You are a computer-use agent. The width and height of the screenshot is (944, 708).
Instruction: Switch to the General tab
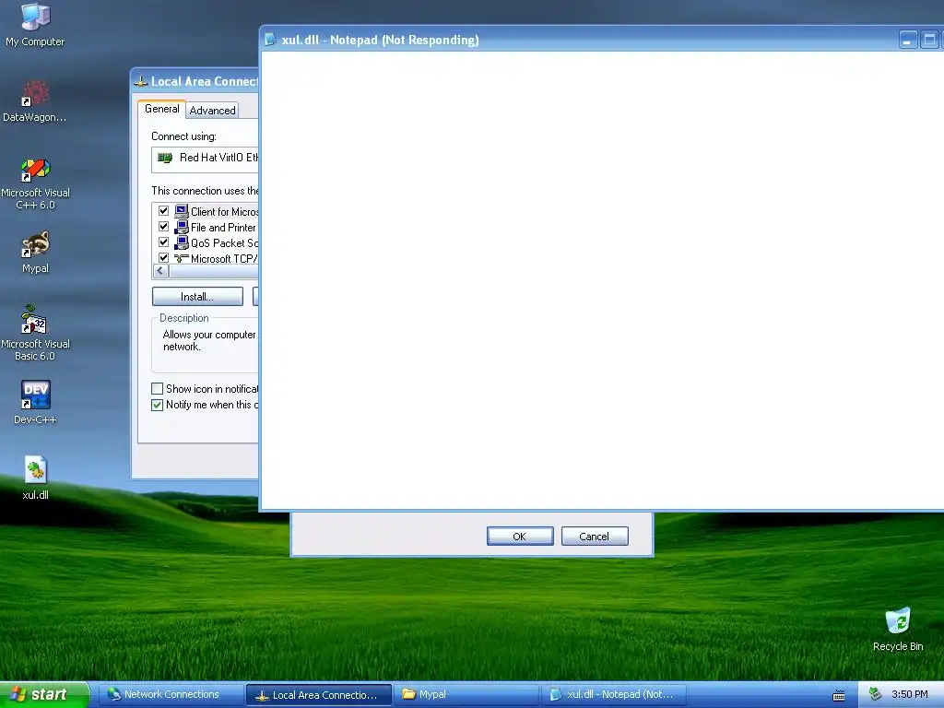(161, 109)
